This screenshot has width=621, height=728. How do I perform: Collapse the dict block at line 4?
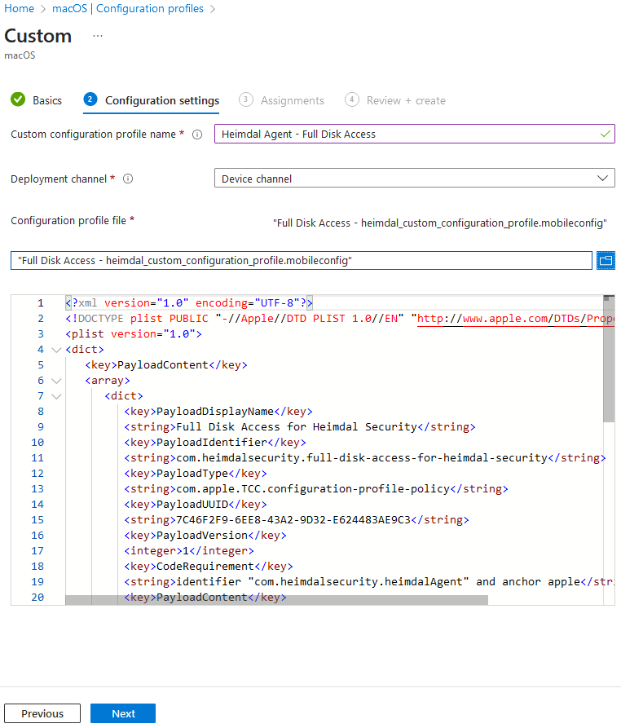click(x=56, y=350)
